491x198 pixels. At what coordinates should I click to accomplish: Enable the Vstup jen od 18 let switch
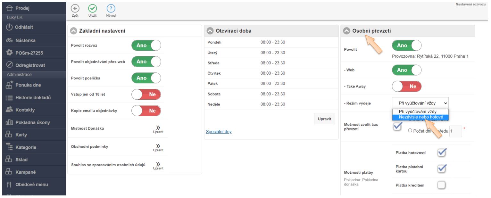(x=146, y=94)
